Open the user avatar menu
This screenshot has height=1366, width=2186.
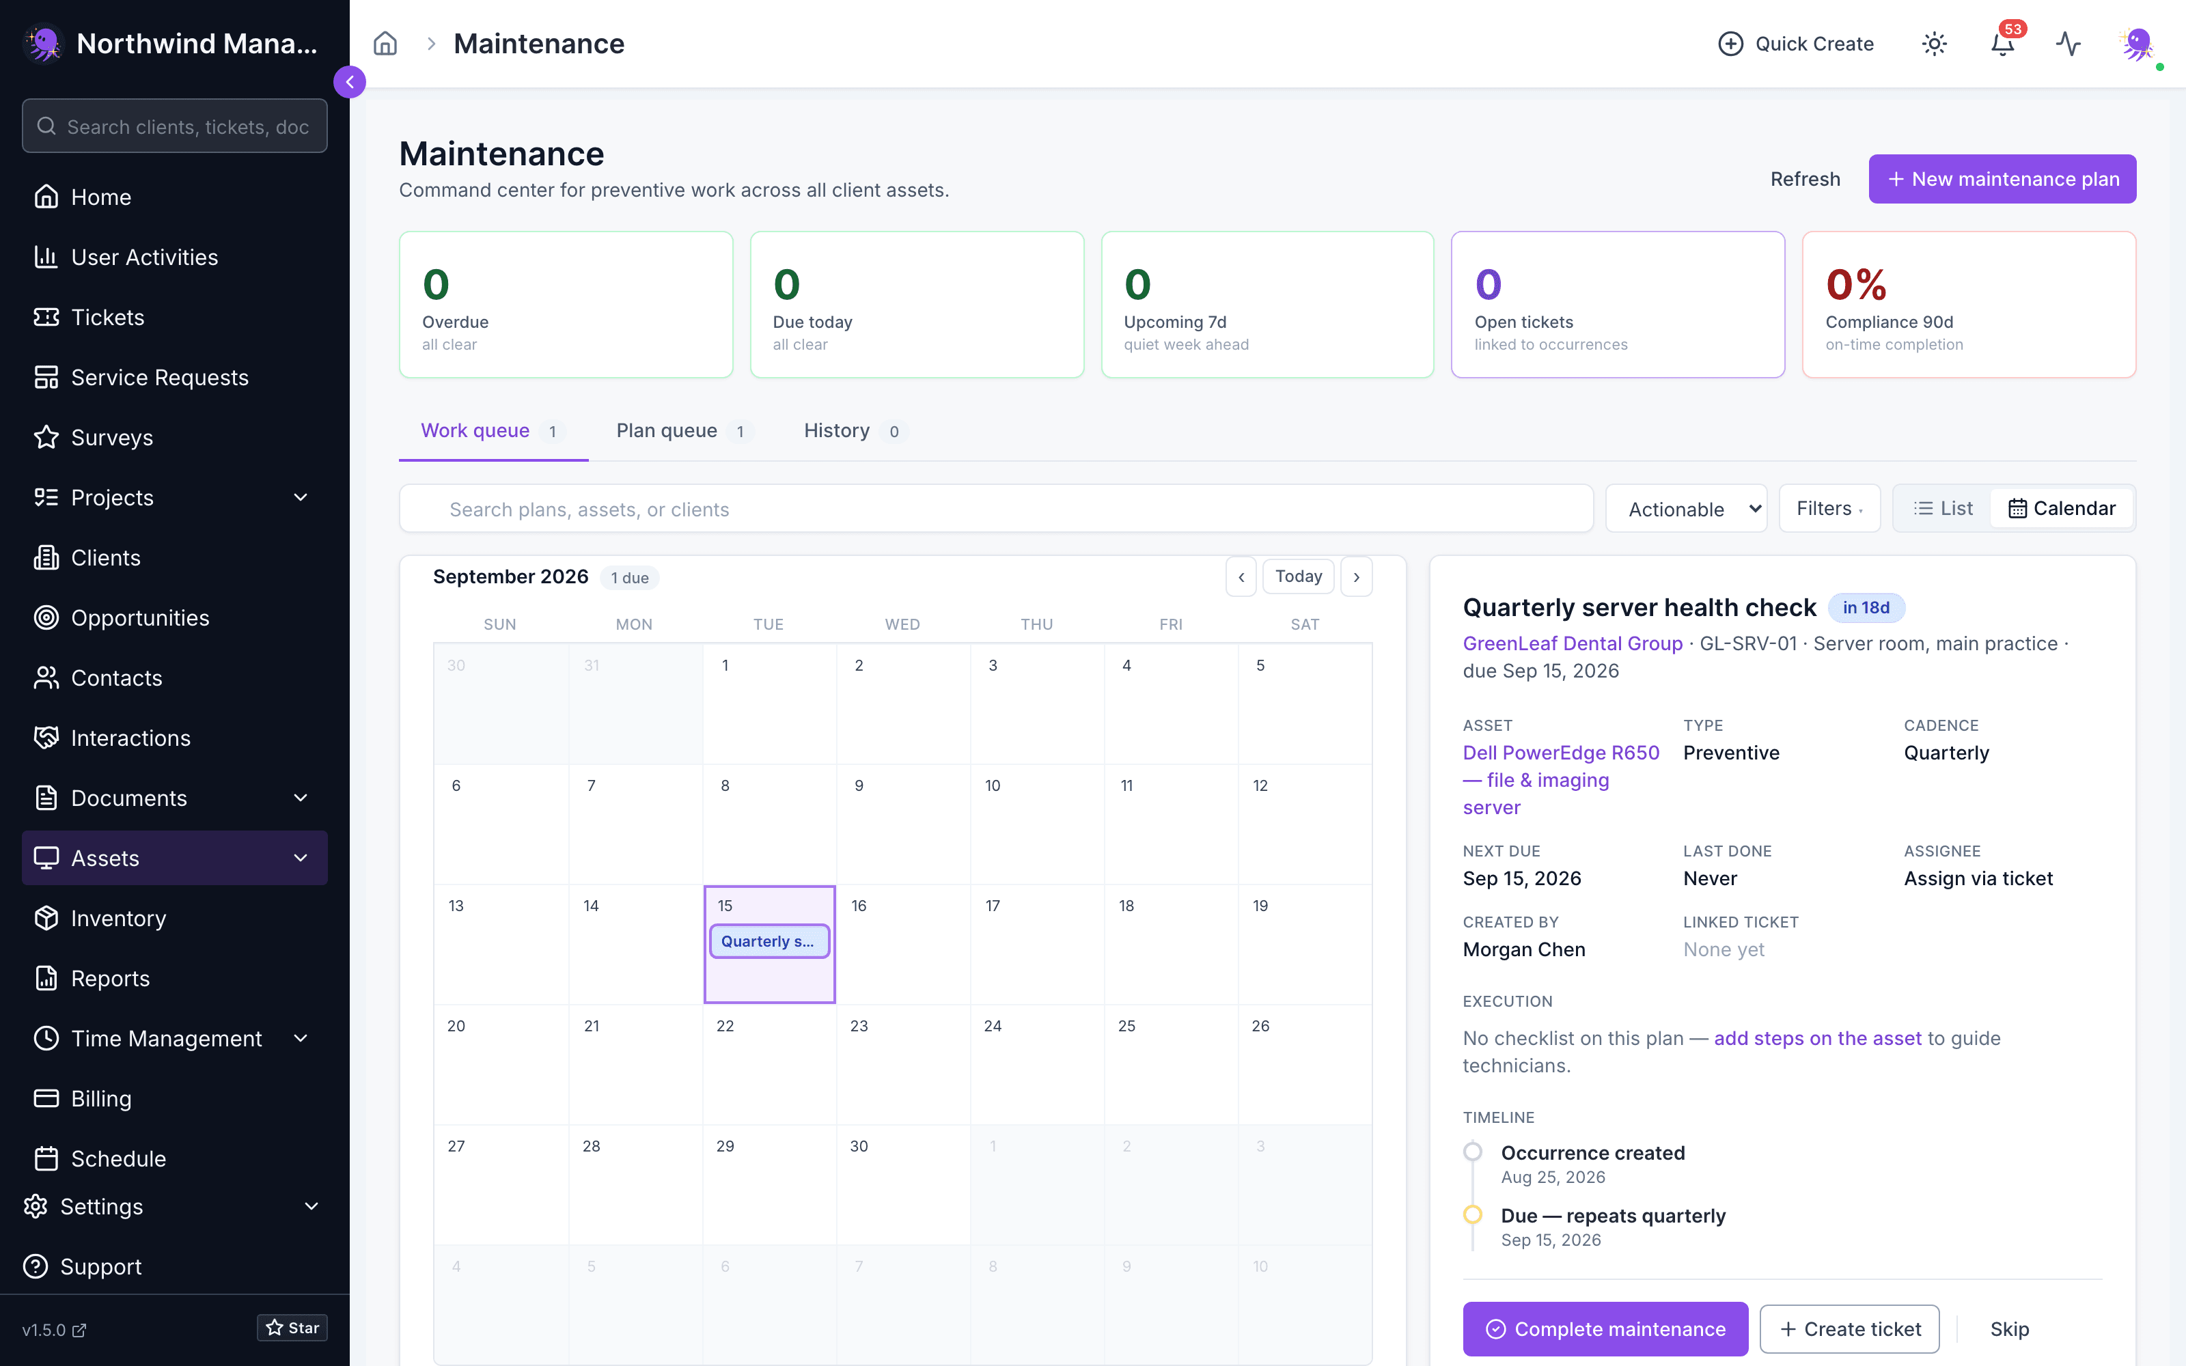2138,43
